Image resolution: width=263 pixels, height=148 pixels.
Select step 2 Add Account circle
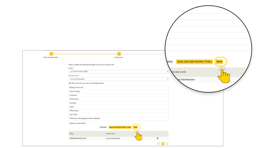click(119, 54)
